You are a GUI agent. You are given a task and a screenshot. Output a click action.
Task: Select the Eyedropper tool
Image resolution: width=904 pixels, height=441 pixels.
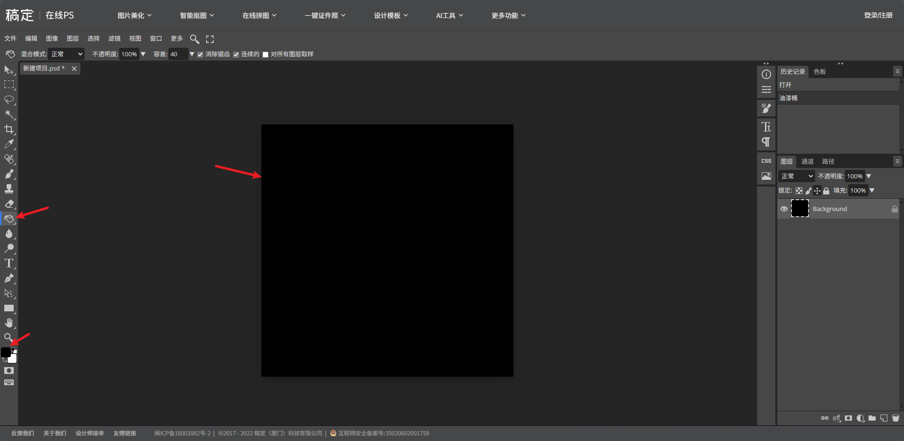[9, 144]
